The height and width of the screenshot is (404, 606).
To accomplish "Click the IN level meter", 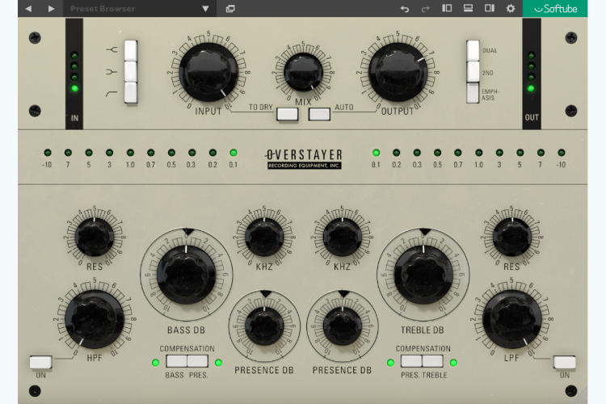I will [74, 74].
